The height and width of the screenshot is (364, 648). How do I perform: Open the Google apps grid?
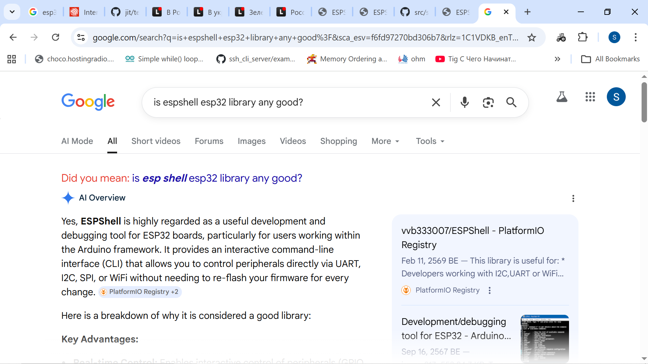pyautogui.click(x=590, y=97)
